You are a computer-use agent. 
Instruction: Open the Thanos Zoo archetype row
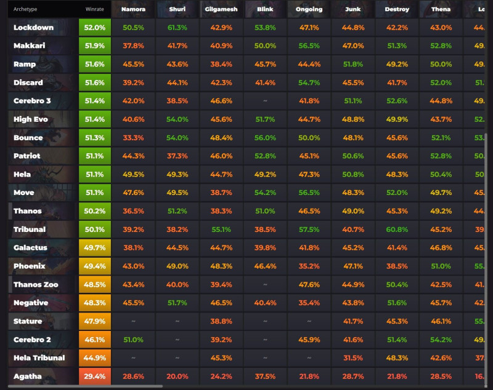(x=43, y=285)
